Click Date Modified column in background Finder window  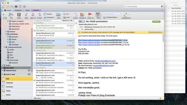point(176,8)
